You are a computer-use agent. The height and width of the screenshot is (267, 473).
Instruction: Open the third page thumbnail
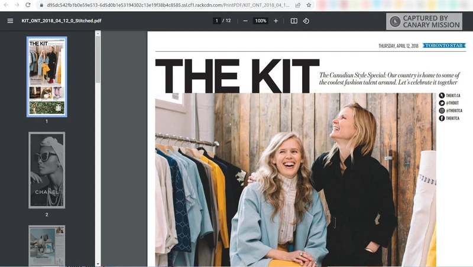pos(47,246)
